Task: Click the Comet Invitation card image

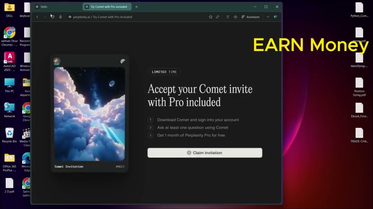Action: pyautogui.click(x=89, y=114)
